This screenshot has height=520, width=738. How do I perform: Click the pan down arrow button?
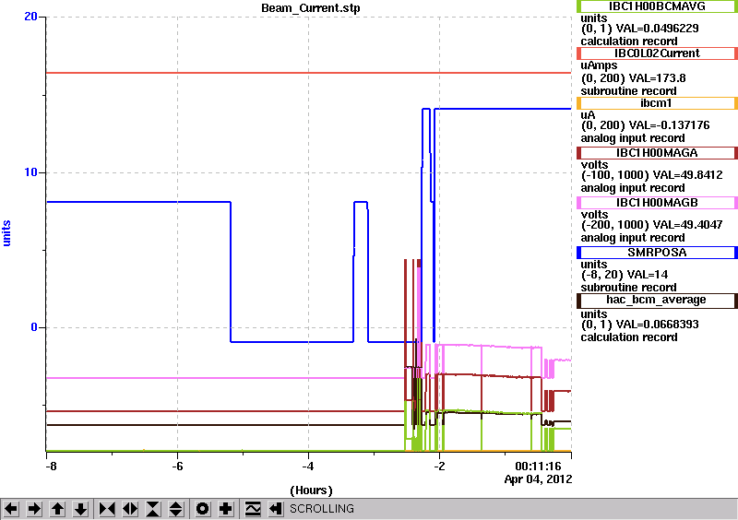point(80,509)
